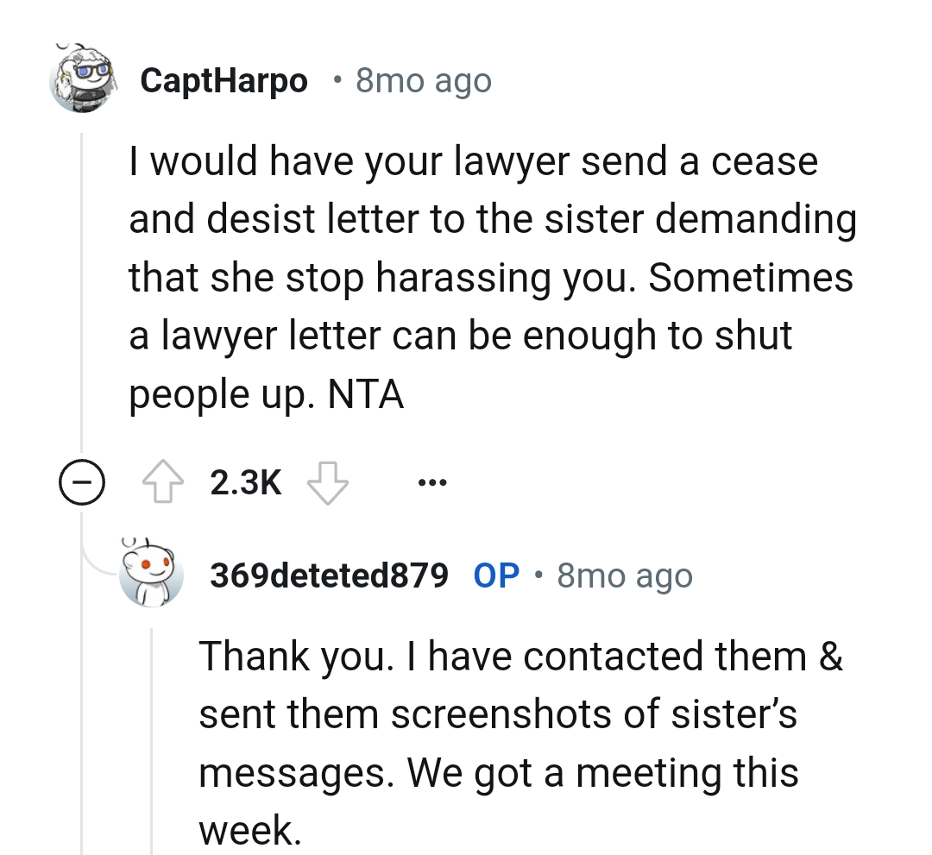This screenshot has width=932, height=855.
Task: Click the upvote arrow on CaptHarpo's comment
Action: tap(161, 481)
